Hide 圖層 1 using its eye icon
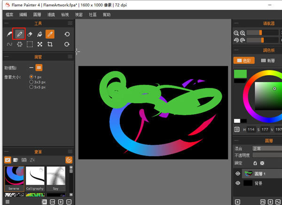The width and height of the screenshot is (282, 205). click(x=238, y=173)
